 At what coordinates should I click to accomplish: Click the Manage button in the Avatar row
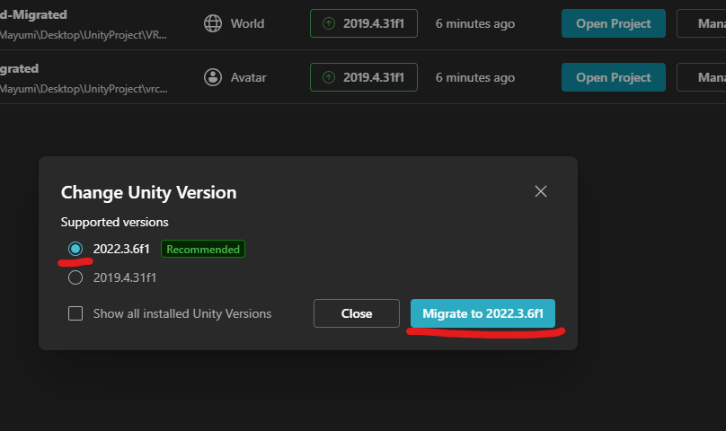pyautogui.click(x=702, y=77)
